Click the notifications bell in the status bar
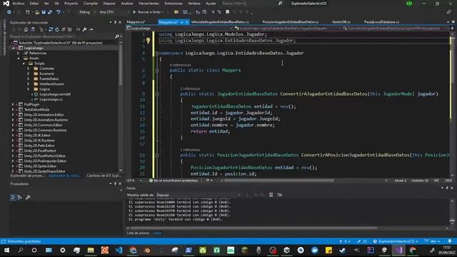457x257 pixels. pos(450,241)
